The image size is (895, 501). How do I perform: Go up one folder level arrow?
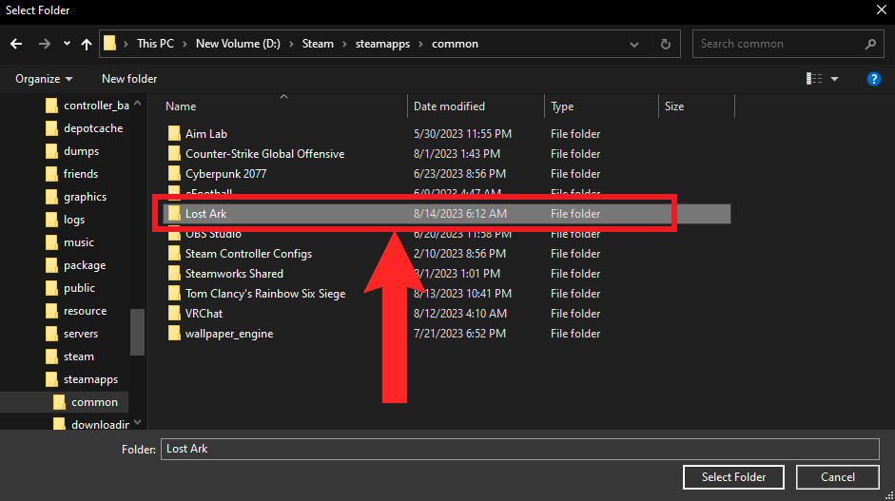click(87, 44)
